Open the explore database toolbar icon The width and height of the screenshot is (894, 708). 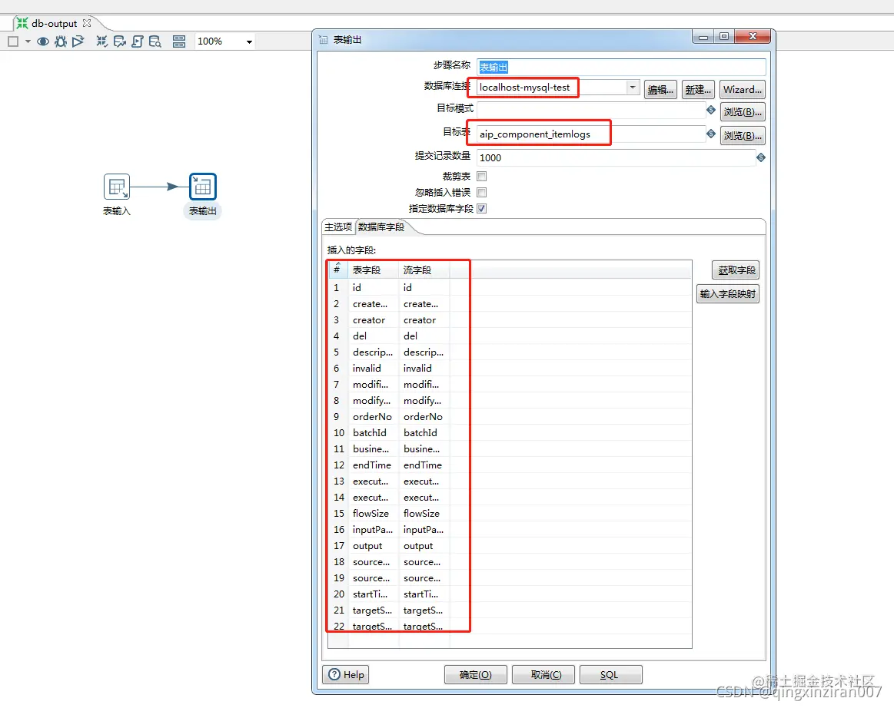(x=155, y=41)
